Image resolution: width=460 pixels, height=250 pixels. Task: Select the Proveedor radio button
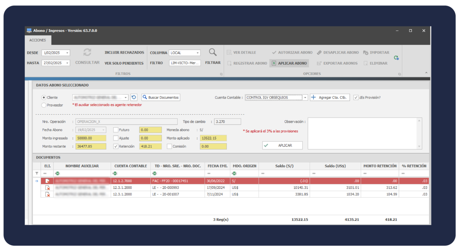click(44, 105)
